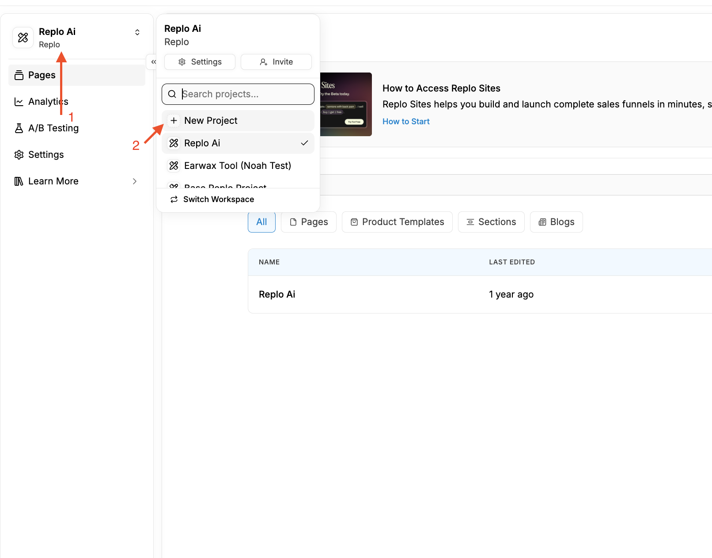Viewport: 712px width, 558px height.
Task: Open Pages in the sidebar
Action: click(x=77, y=75)
